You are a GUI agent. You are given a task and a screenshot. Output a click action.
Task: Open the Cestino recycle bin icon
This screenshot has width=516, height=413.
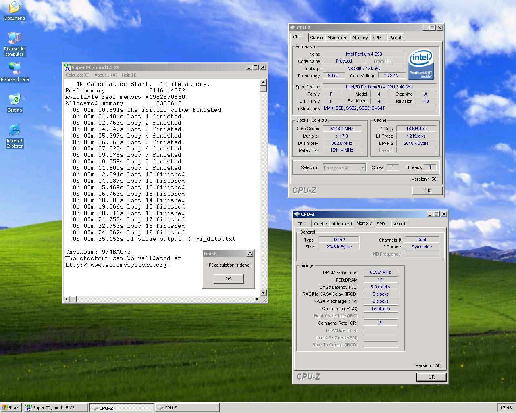point(15,103)
